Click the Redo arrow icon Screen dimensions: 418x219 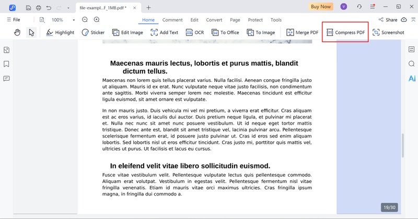click(x=59, y=8)
